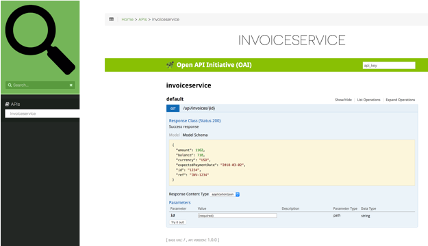This screenshot has width=428, height=246.
Task: Click the 'path' parameter type cell
Action: (x=337, y=215)
